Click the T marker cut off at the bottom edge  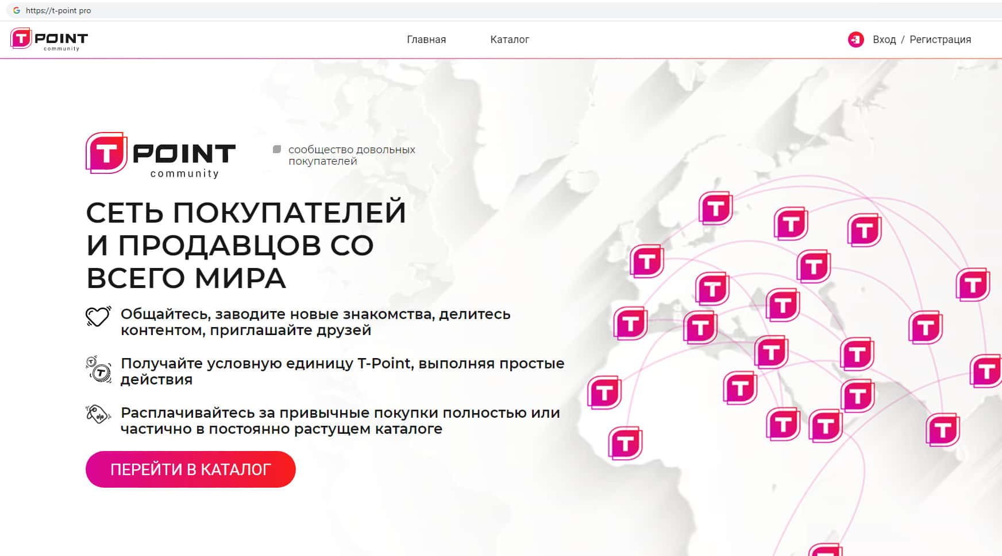tap(825, 550)
